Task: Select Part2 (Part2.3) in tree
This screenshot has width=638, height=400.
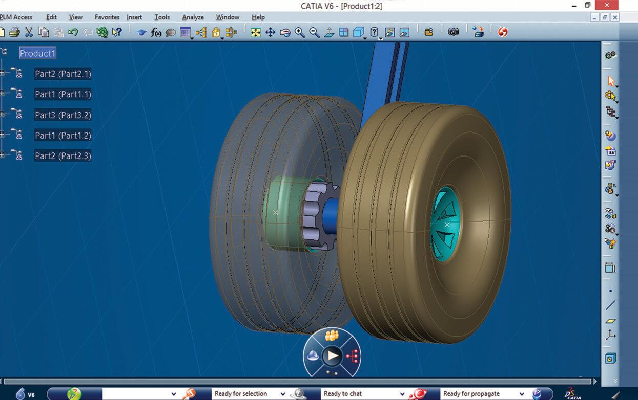Action: click(x=63, y=156)
